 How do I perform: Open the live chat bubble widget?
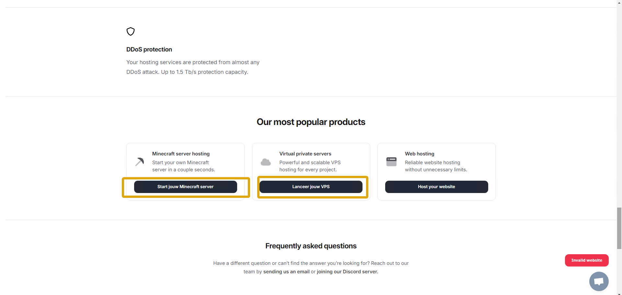click(x=599, y=281)
